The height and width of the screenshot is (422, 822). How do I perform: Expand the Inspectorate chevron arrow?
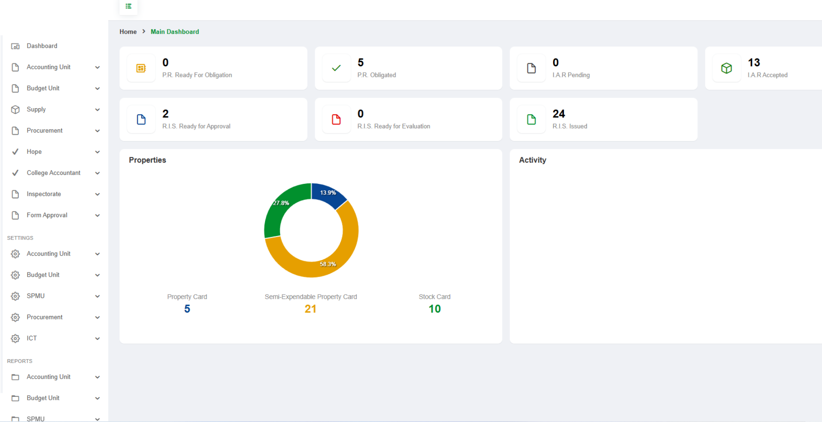coord(98,194)
